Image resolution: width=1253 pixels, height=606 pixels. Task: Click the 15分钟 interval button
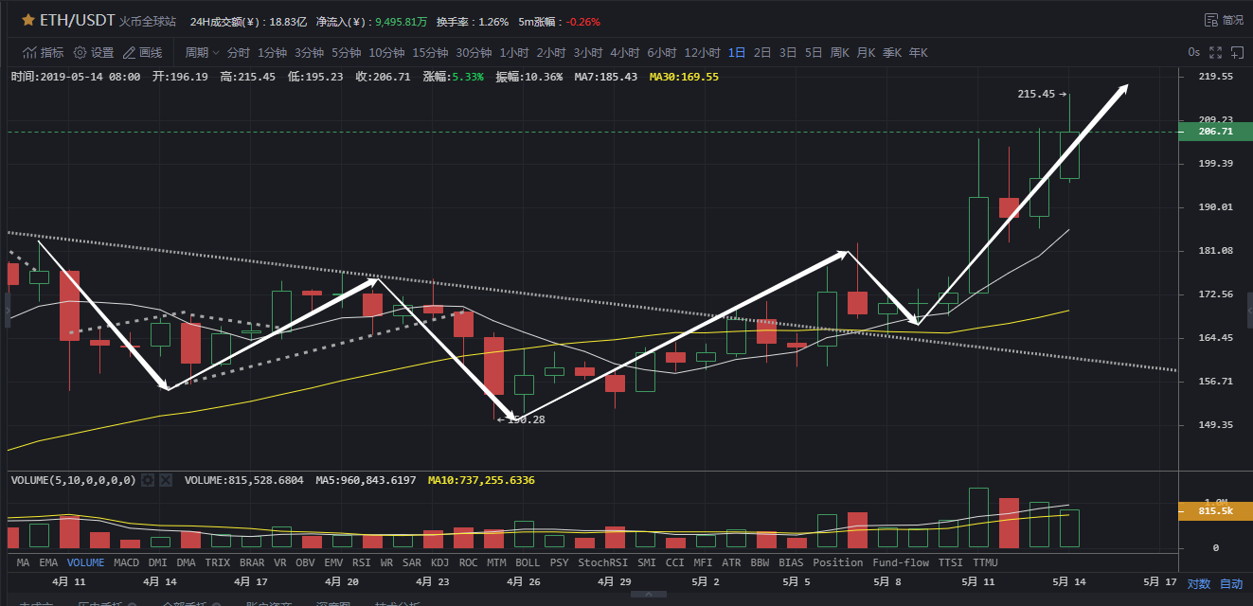(430, 53)
